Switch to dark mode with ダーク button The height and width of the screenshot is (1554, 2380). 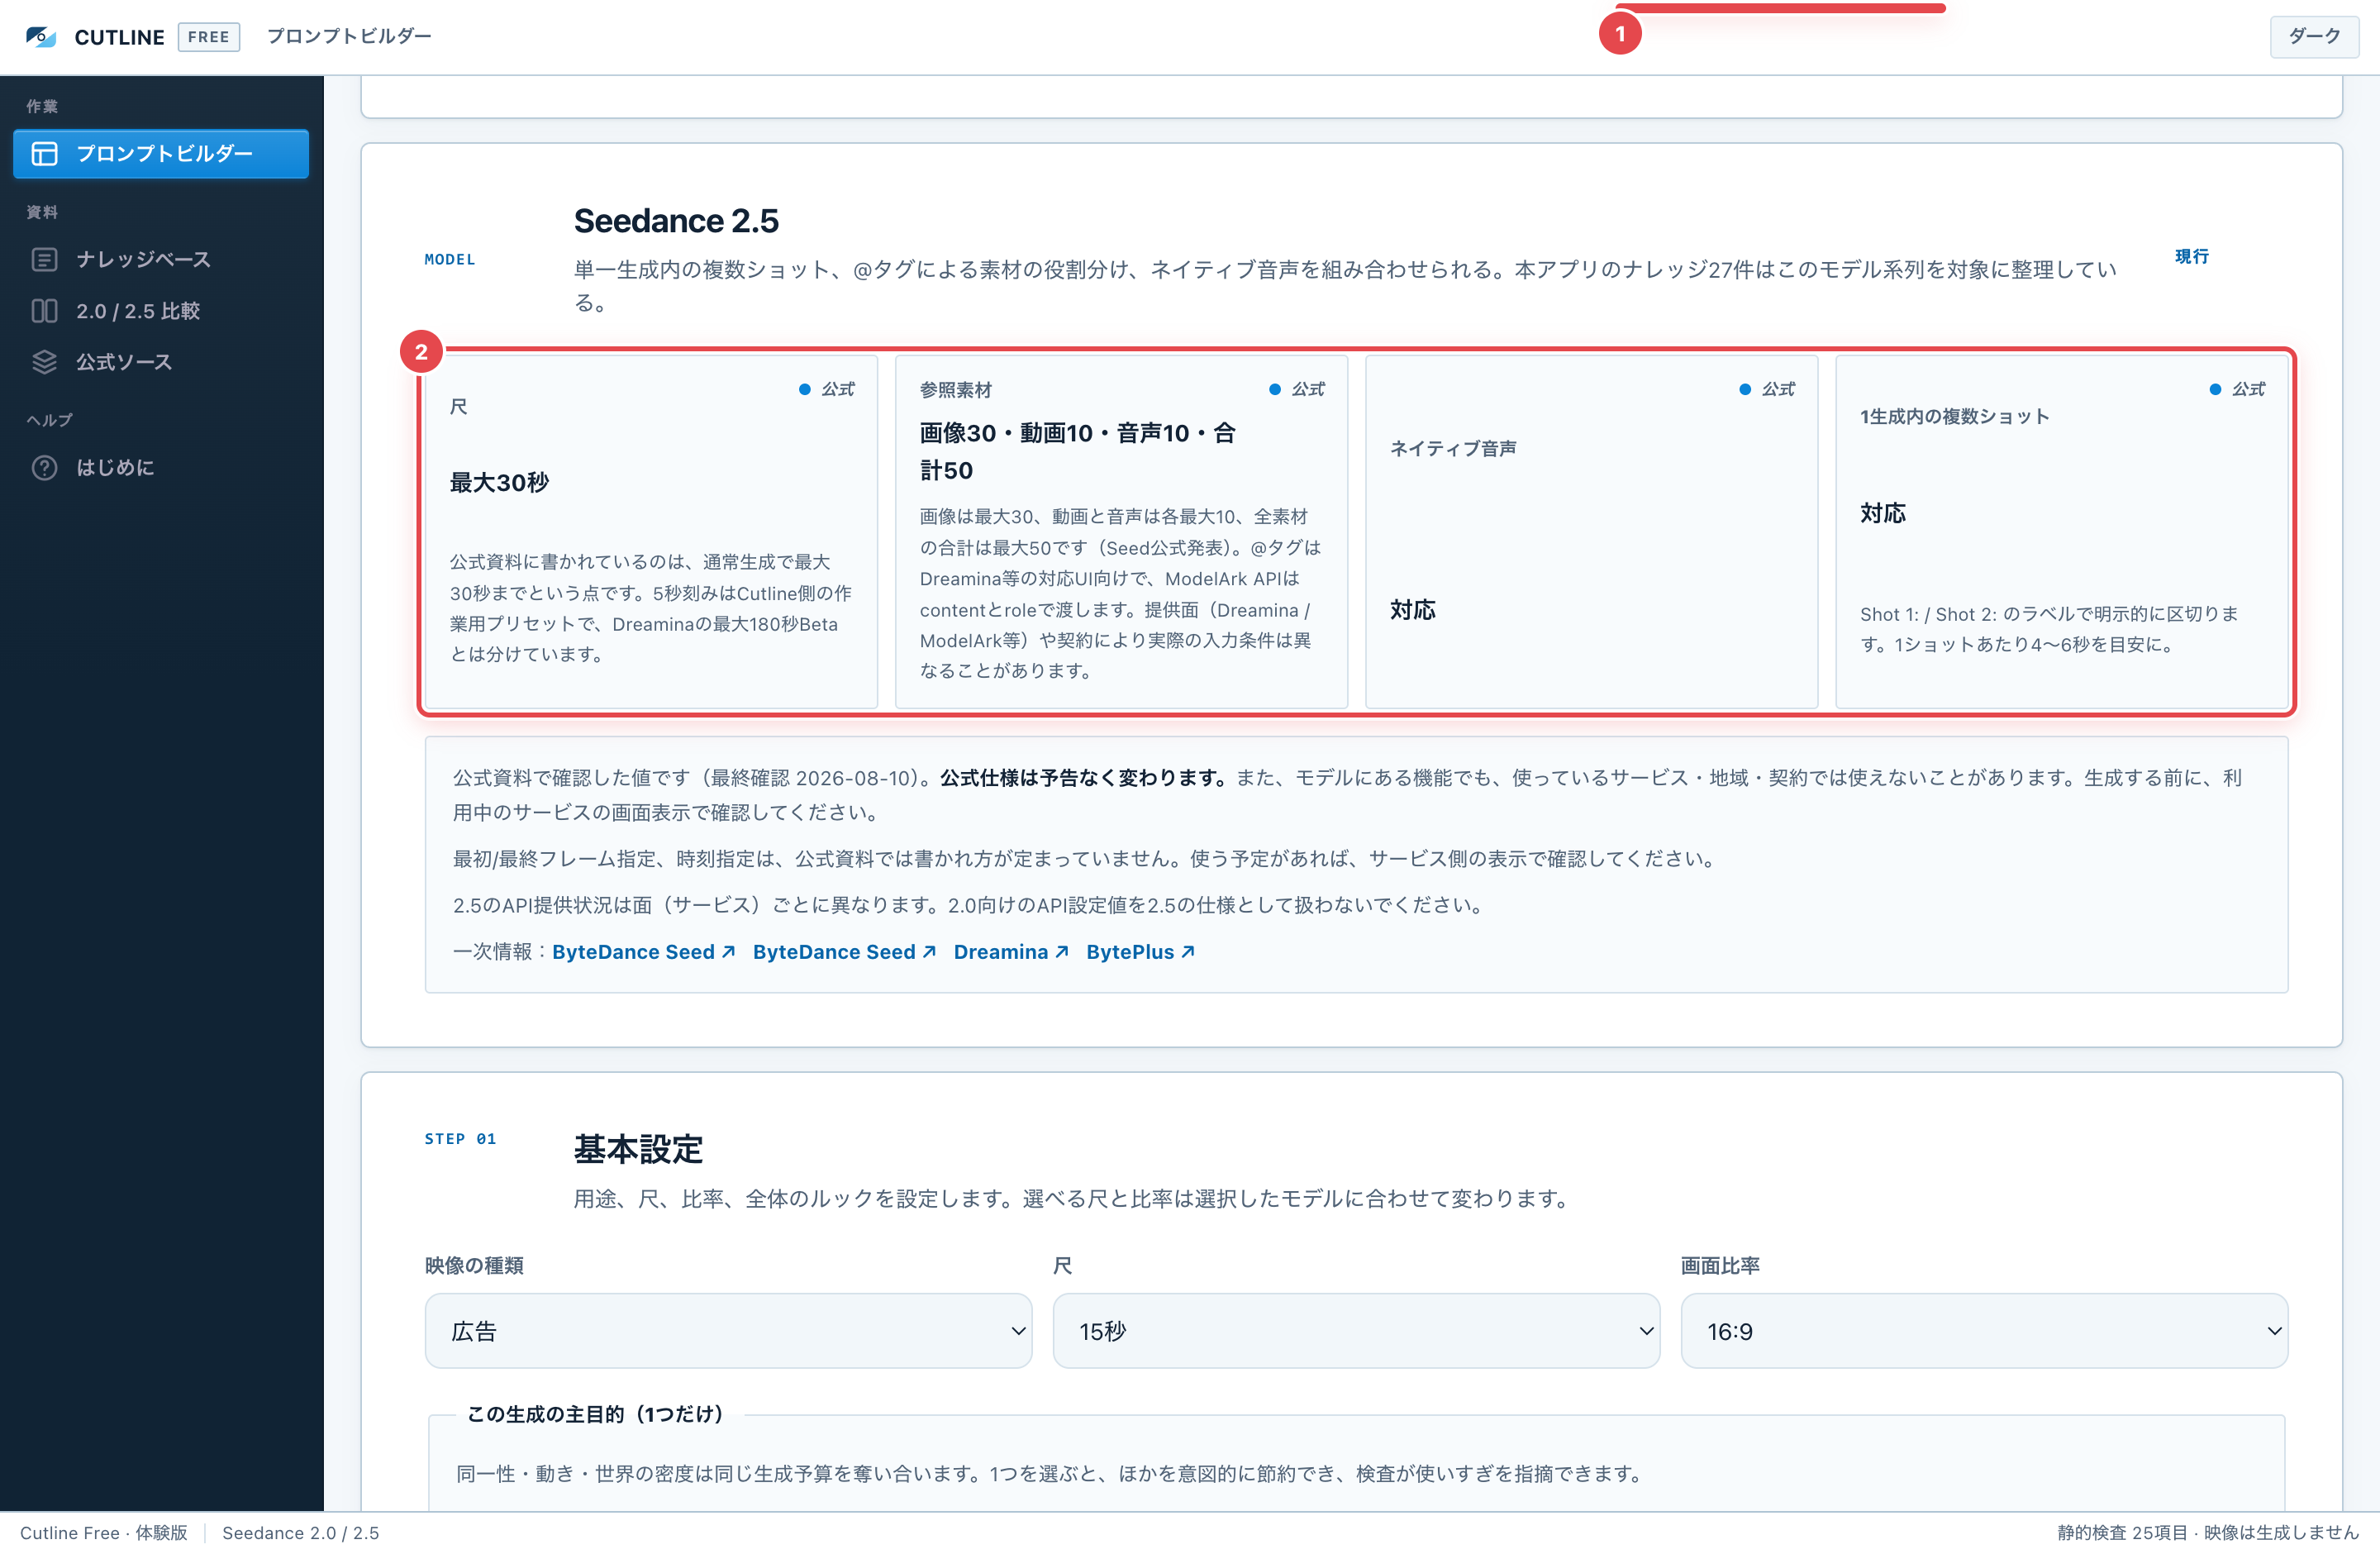(x=2314, y=37)
